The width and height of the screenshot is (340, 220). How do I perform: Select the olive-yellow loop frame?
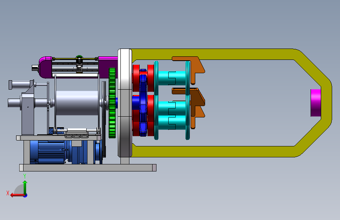tap(232, 103)
